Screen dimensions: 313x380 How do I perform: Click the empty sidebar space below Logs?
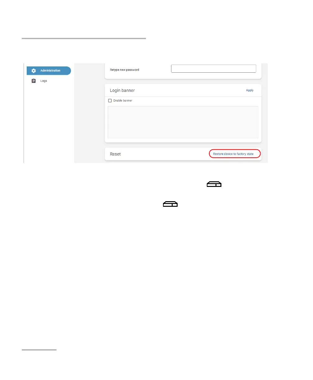pos(49,124)
